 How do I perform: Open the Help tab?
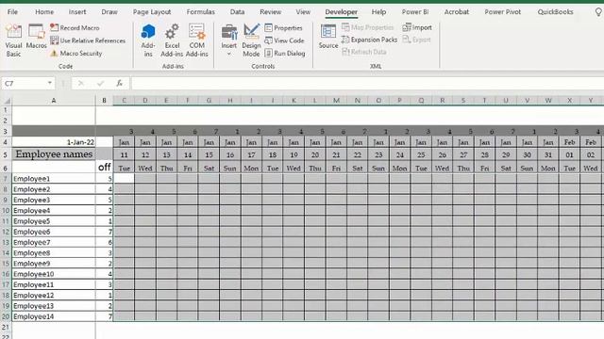tap(378, 12)
